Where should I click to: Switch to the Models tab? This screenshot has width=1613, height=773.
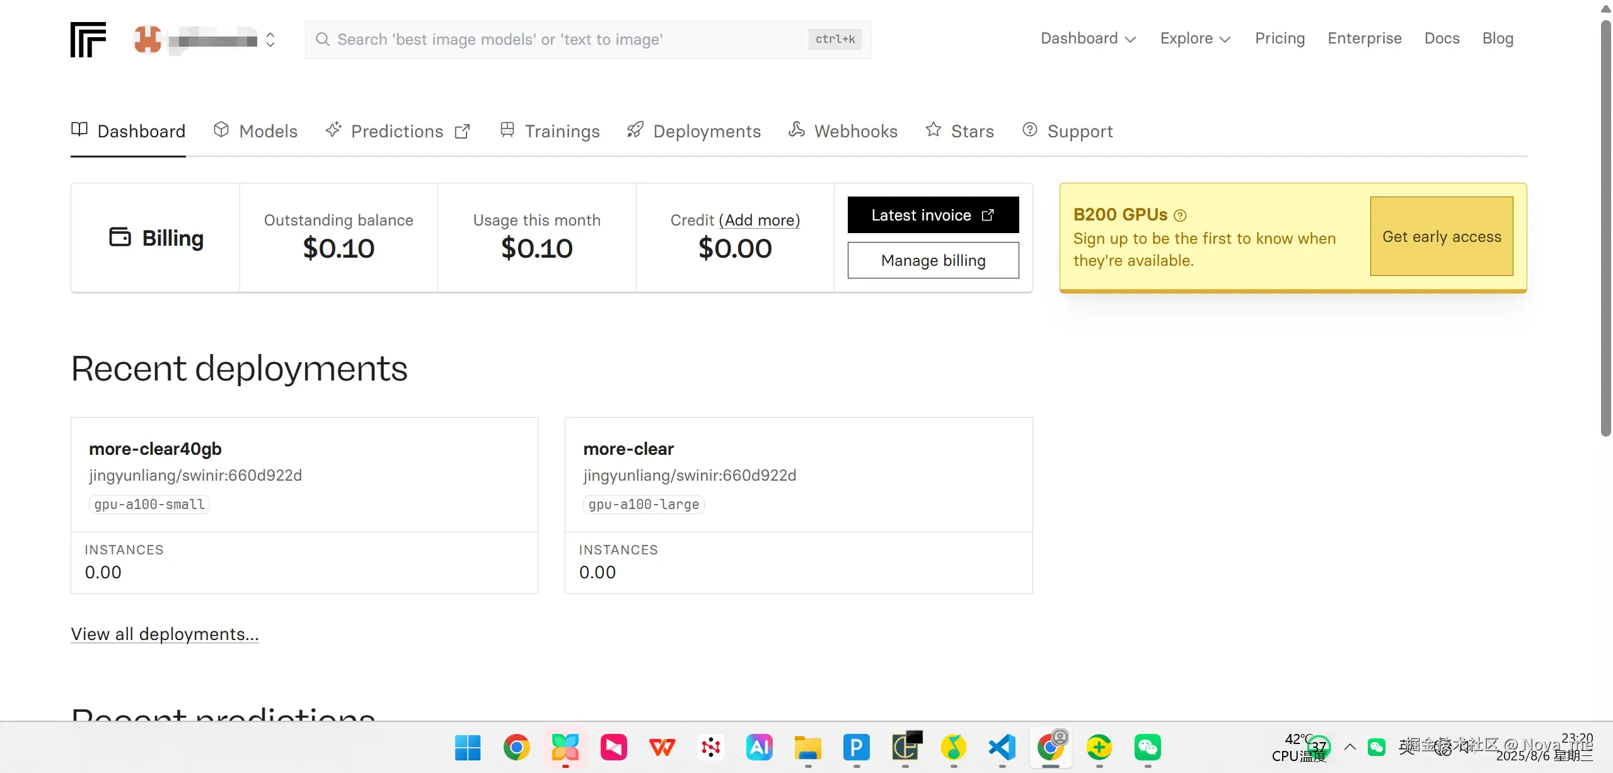[256, 131]
